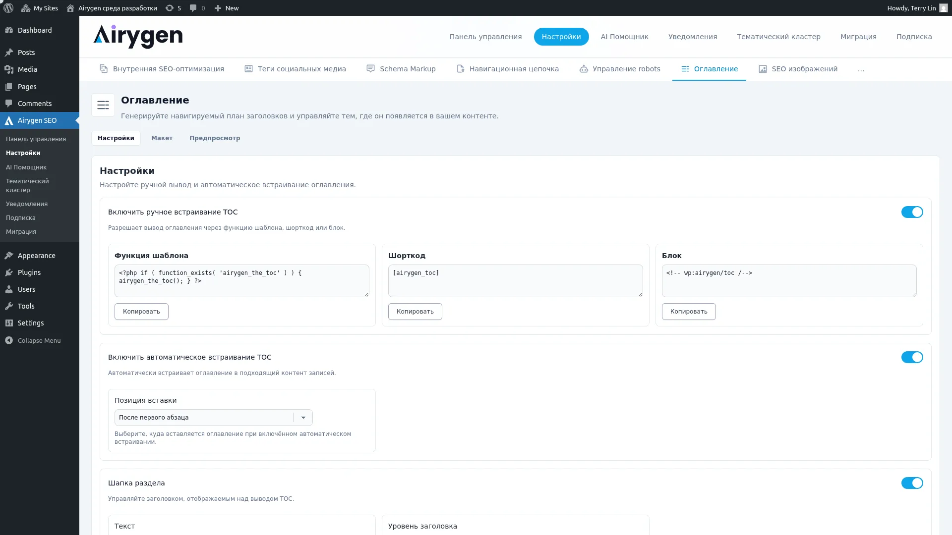Click the Settings sliders icon
The image size is (952, 535).
[9, 323]
